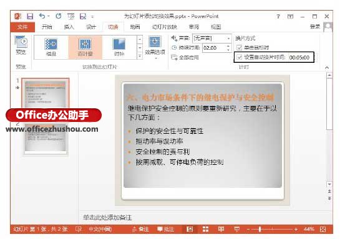Viewport: 340px width, 242px height.
Task: Open the 文件 File tab
Action: pos(22,27)
